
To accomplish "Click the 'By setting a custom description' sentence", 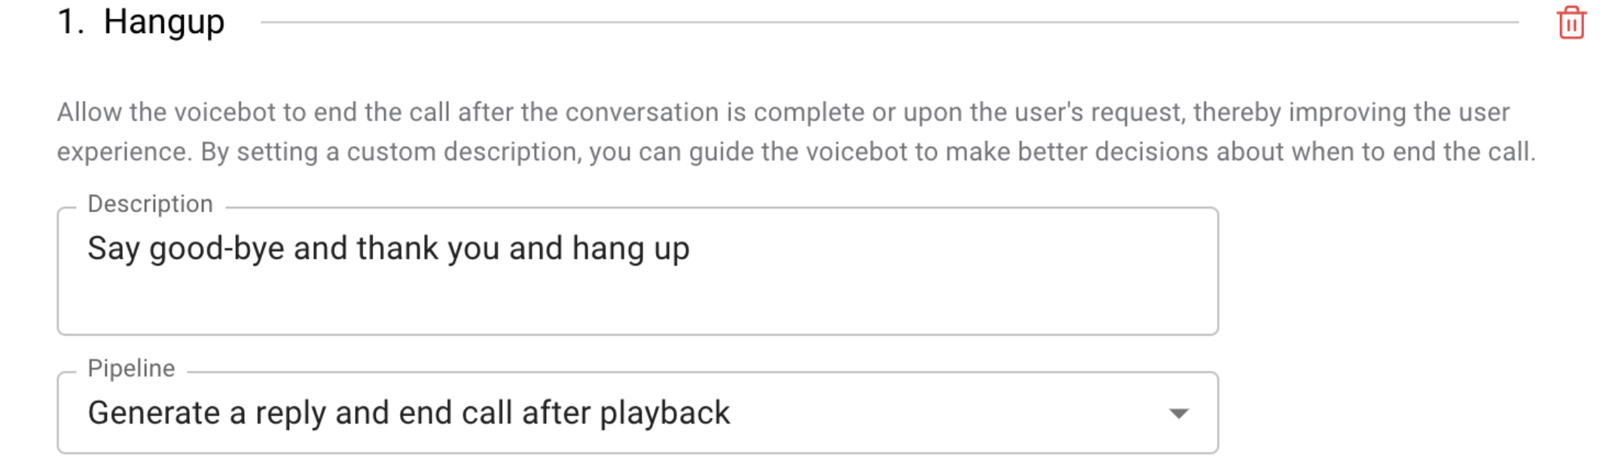I will coord(392,152).
